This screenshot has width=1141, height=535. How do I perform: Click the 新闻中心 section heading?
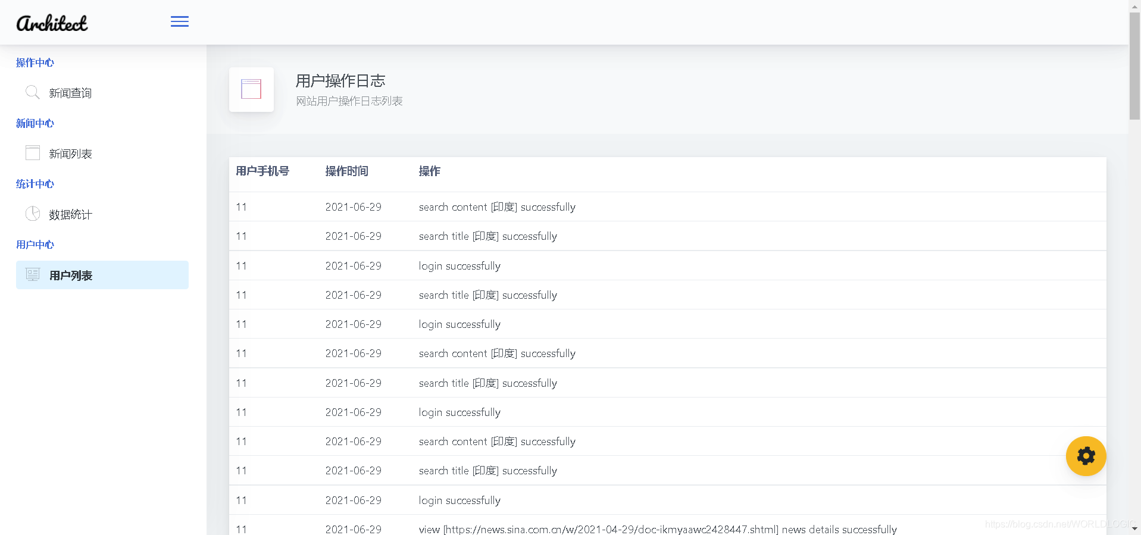(x=35, y=123)
